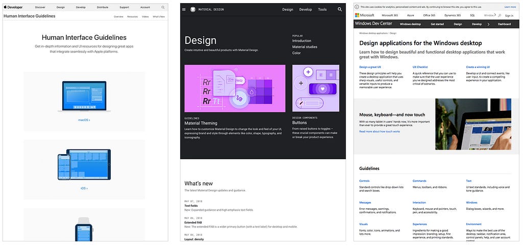Open Interaction guideline link
The height and width of the screenshot is (246, 523).
coord(419,203)
